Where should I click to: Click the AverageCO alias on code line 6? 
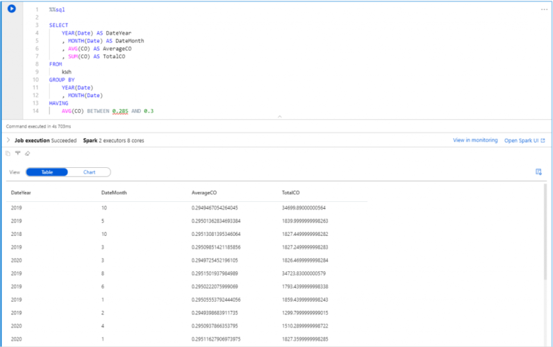click(117, 49)
